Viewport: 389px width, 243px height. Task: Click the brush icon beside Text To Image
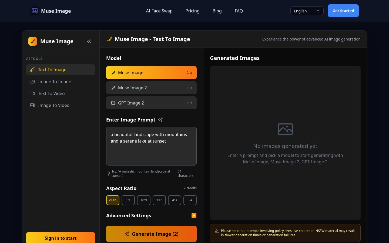[x=32, y=70]
